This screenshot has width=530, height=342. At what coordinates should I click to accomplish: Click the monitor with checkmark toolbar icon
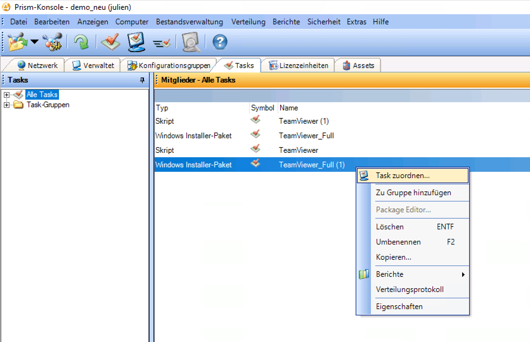(136, 42)
